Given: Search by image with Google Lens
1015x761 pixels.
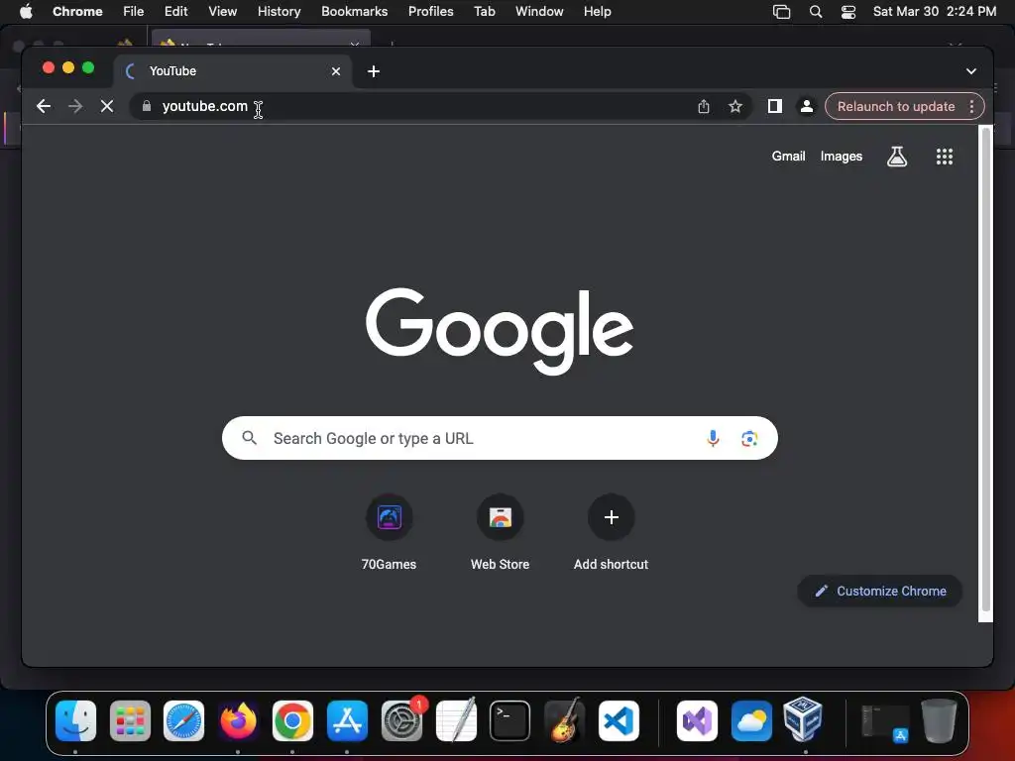Looking at the screenshot, I should tap(749, 438).
